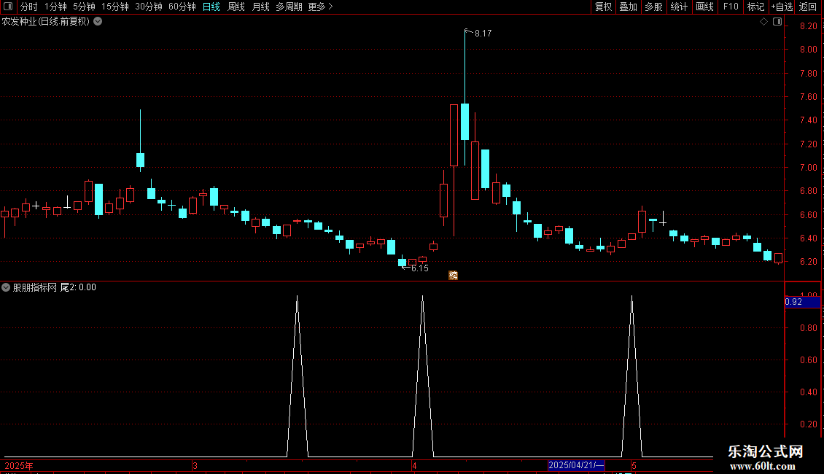This screenshot has width=824, height=474.
Task: Expand the 更多 more periods menu
Action: point(321,7)
